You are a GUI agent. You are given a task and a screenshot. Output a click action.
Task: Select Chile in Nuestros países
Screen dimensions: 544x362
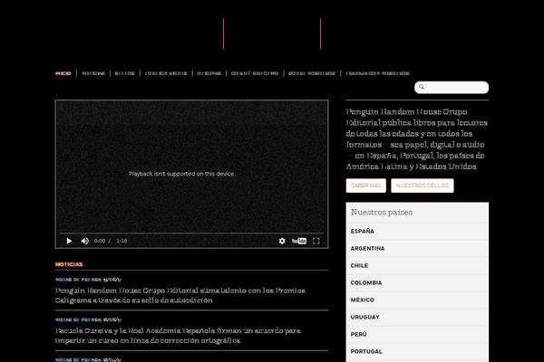[x=417, y=265]
